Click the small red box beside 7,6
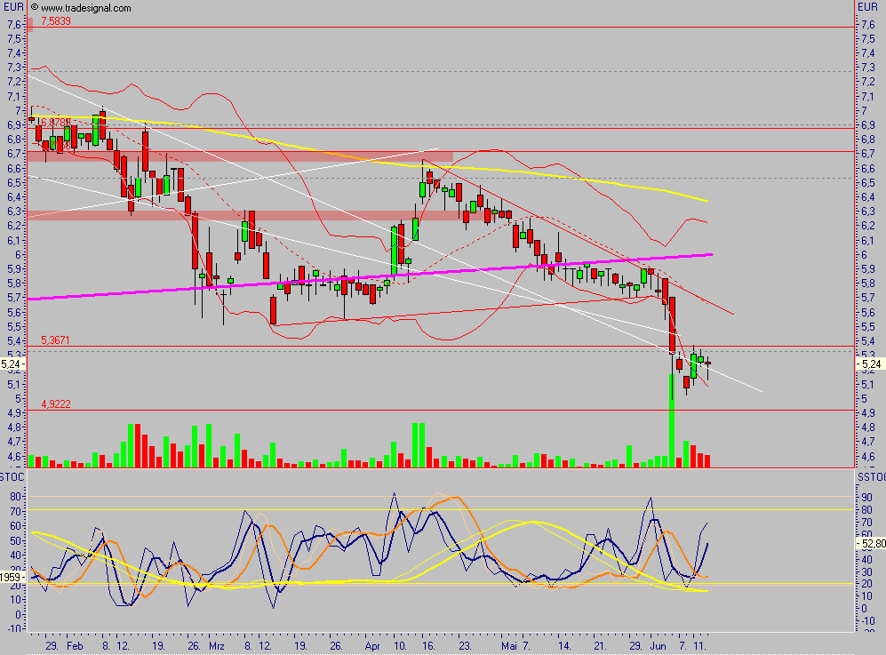Image resolution: width=886 pixels, height=655 pixels. coord(29,25)
